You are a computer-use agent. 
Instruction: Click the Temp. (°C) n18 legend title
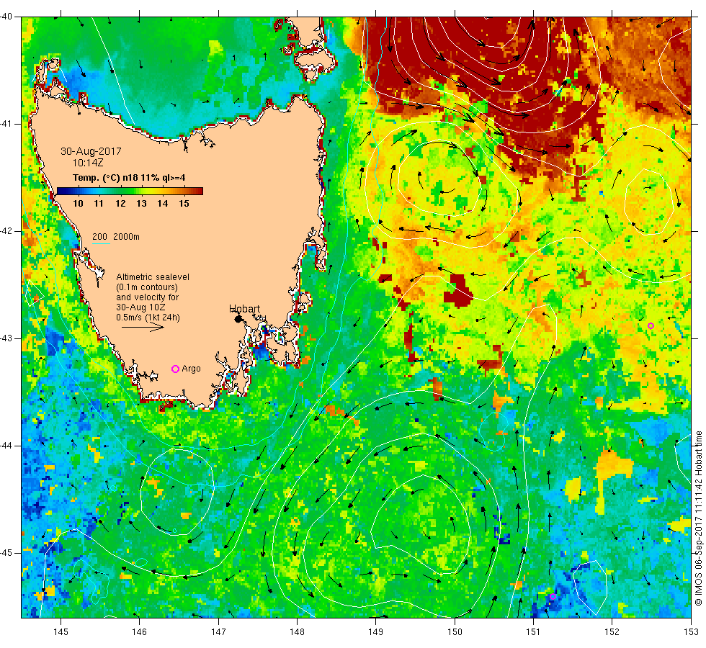pos(129,178)
